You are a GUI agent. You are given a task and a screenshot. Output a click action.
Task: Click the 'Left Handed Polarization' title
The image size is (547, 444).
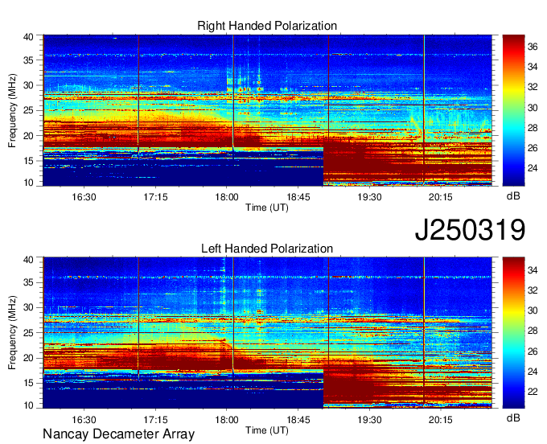267,249
